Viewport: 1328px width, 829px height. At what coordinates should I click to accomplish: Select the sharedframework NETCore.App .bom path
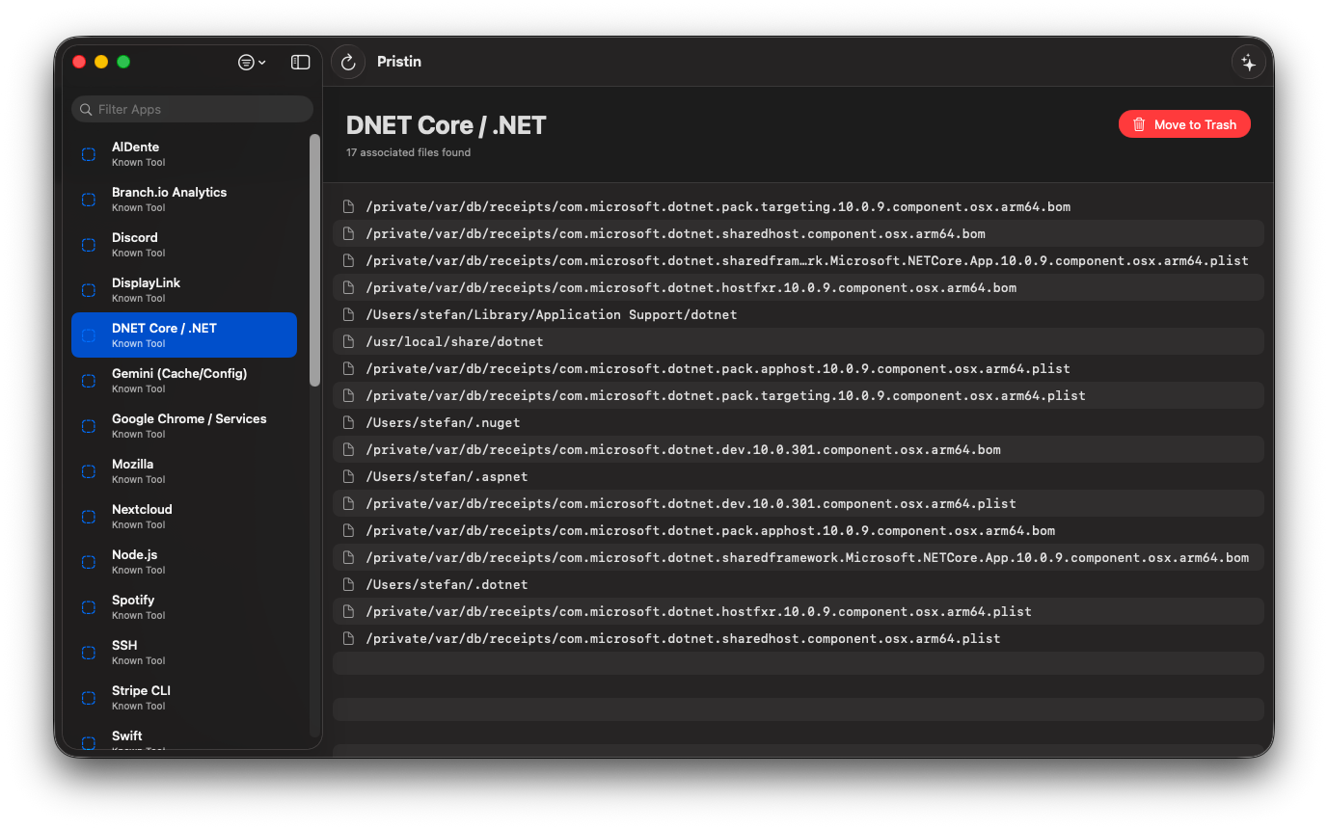pyautogui.click(x=807, y=557)
